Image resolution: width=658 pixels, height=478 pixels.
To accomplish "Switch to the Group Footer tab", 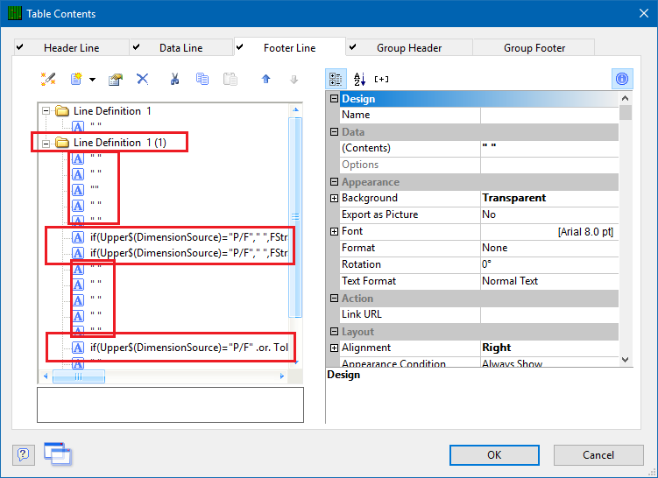I will click(x=534, y=48).
